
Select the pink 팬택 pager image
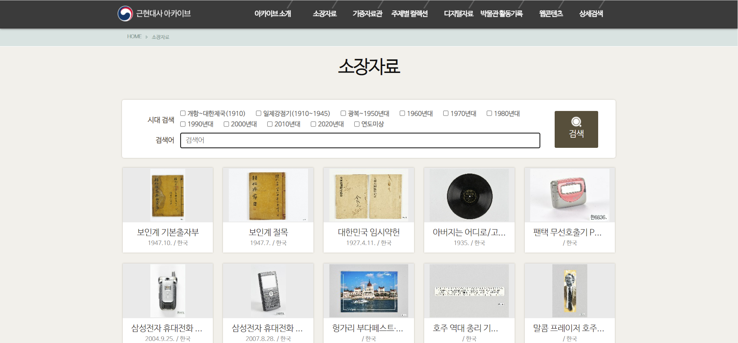pyautogui.click(x=569, y=195)
